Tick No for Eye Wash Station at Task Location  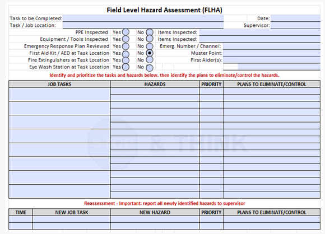tap(150, 68)
